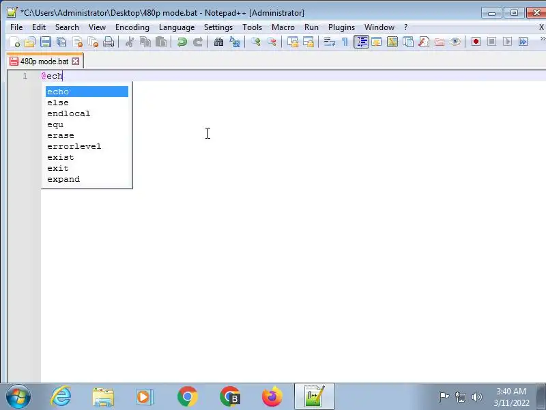Open the Windows Start menu
The width and height of the screenshot is (546, 410).
18,397
